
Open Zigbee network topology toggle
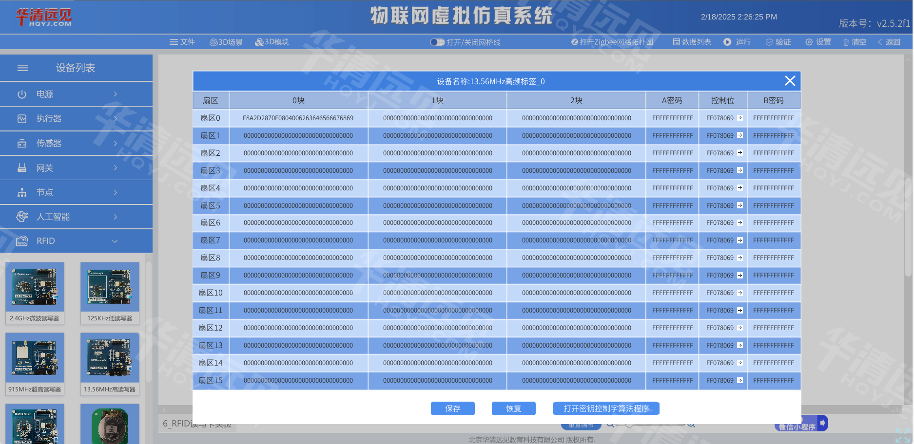click(575, 42)
